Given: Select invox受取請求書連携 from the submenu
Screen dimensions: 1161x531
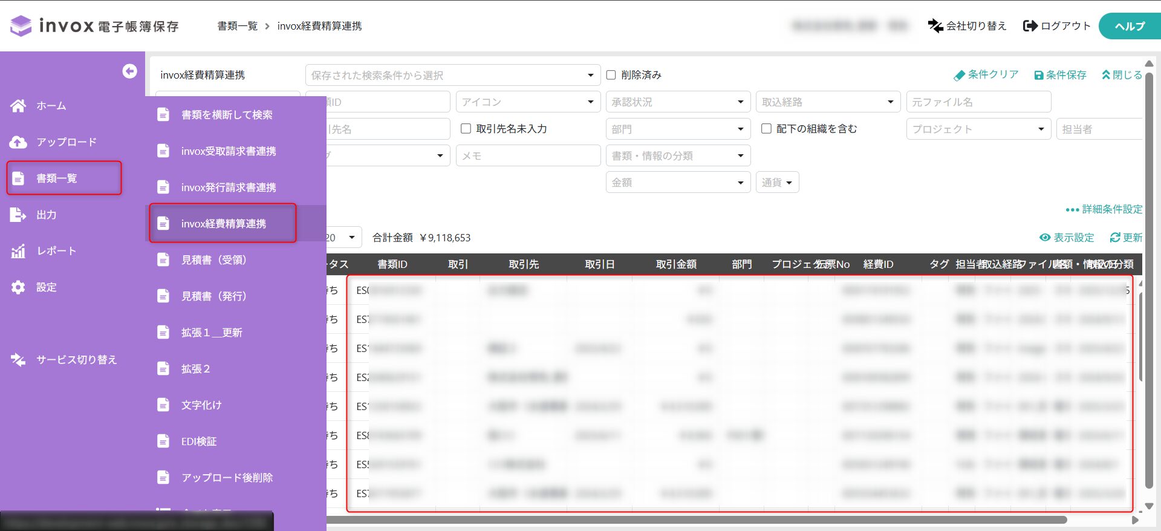Looking at the screenshot, I should 229,151.
